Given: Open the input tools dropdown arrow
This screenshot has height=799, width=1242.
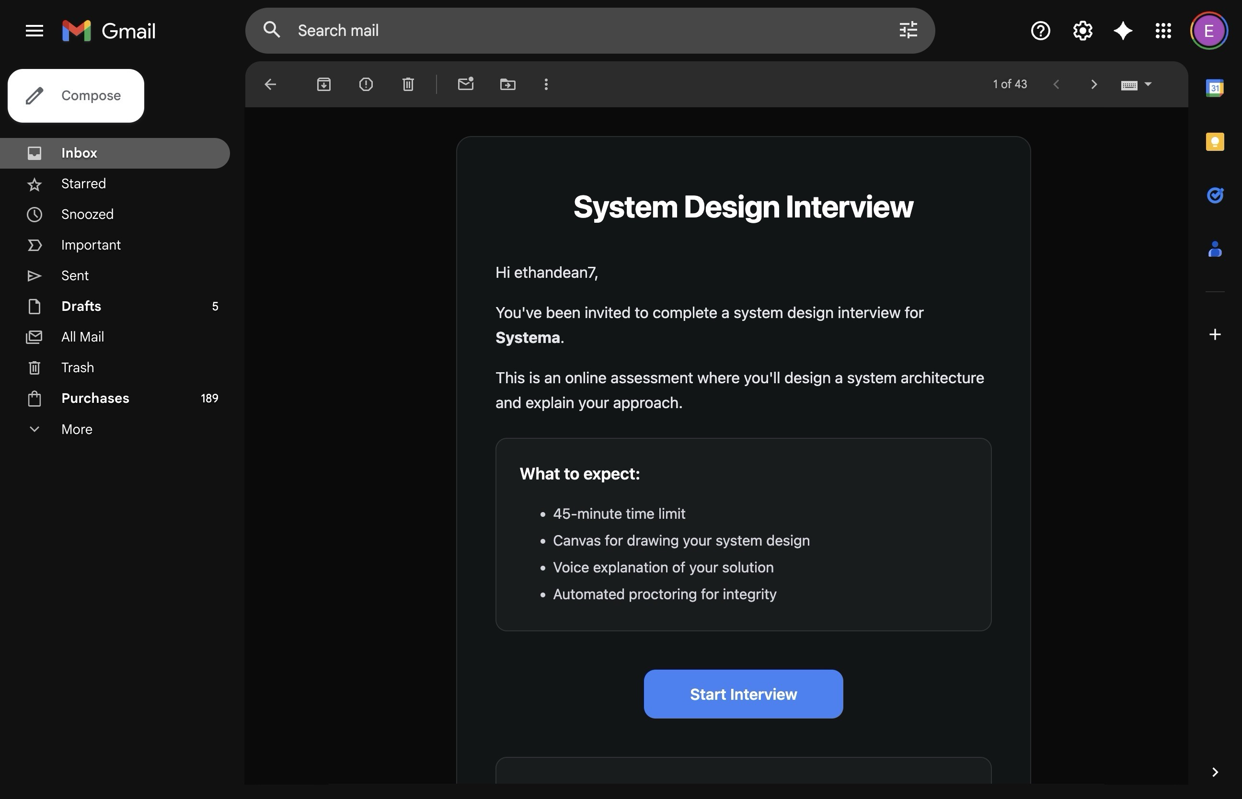Looking at the screenshot, I should point(1148,84).
